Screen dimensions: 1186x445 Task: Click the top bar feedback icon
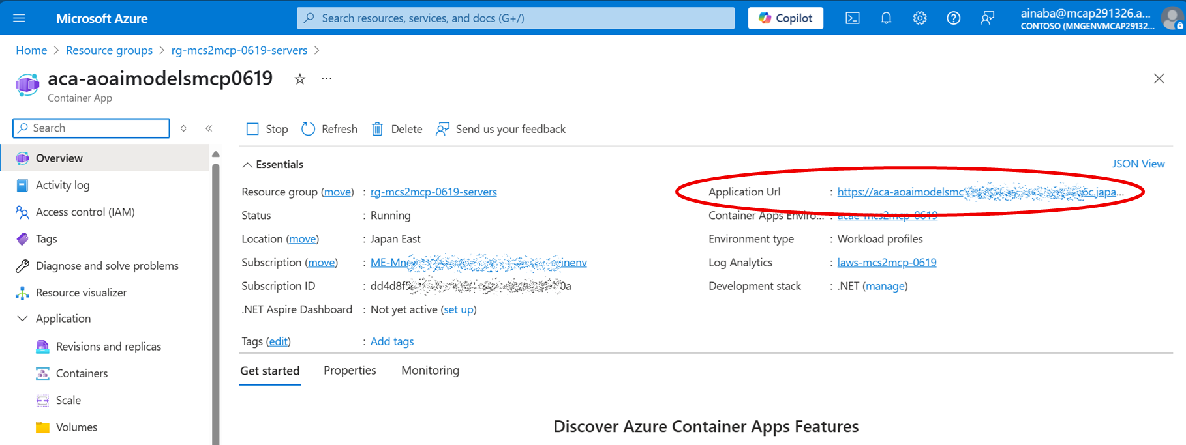(x=987, y=18)
